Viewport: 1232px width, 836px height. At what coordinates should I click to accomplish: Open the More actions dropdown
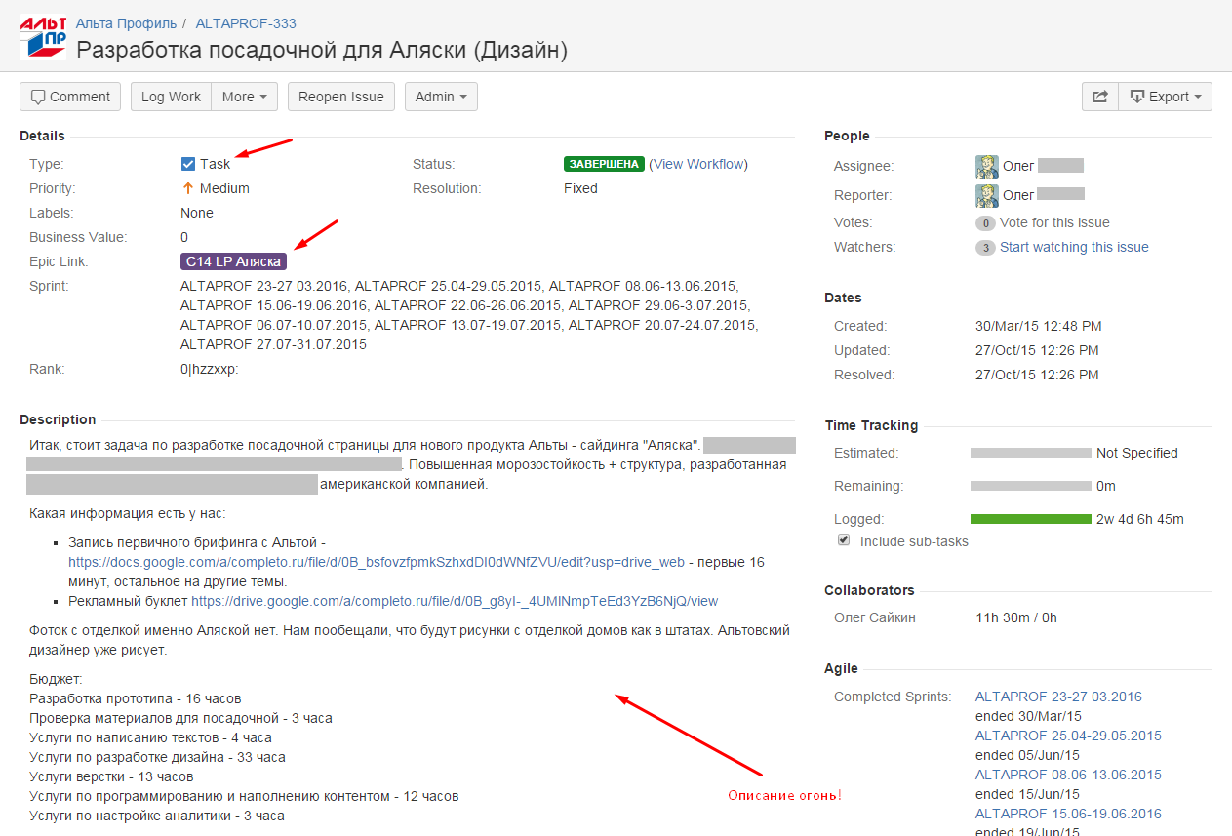(245, 97)
